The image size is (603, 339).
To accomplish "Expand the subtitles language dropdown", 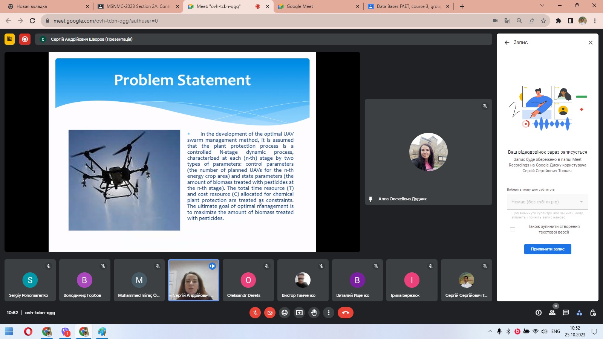I will 547,202.
